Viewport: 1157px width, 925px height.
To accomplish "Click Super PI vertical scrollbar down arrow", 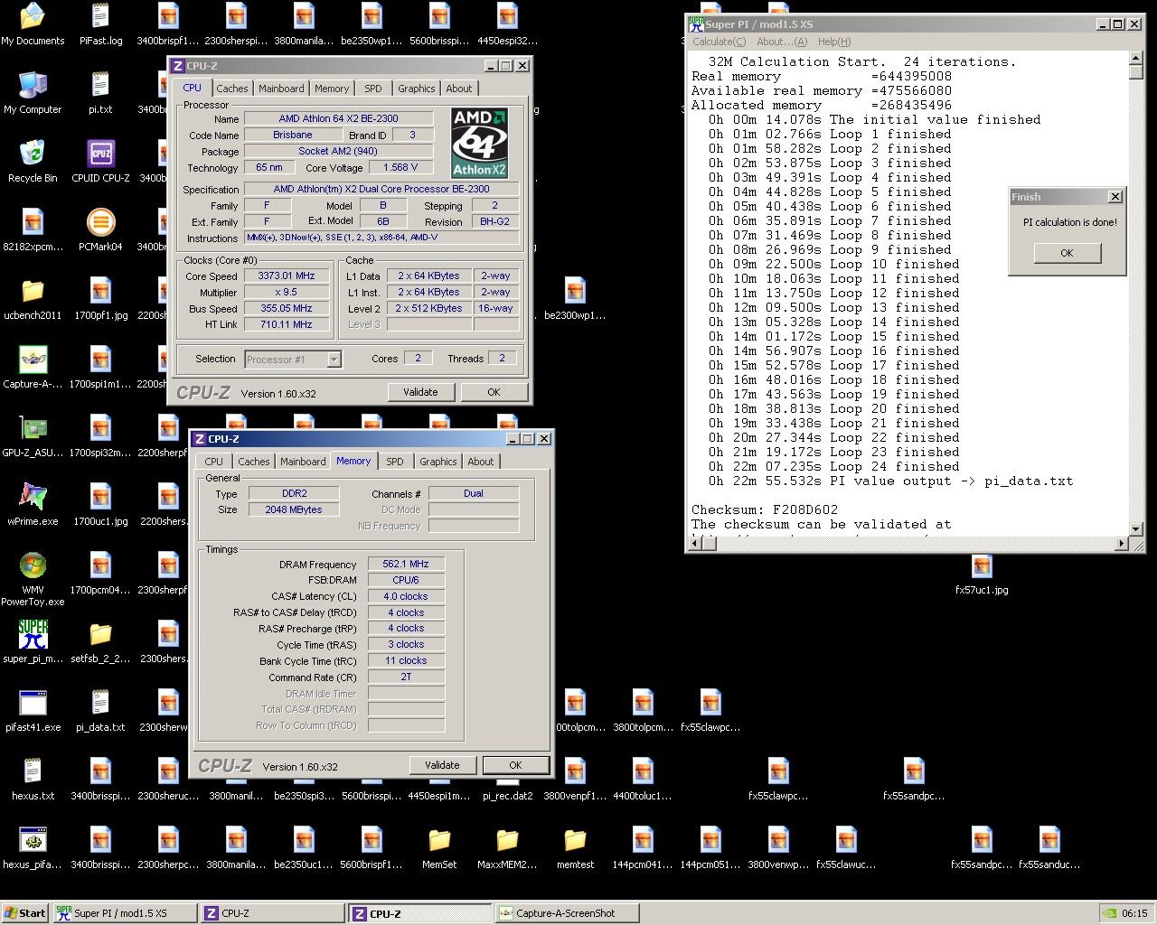I will pyautogui.click(x=1136, y=529).
